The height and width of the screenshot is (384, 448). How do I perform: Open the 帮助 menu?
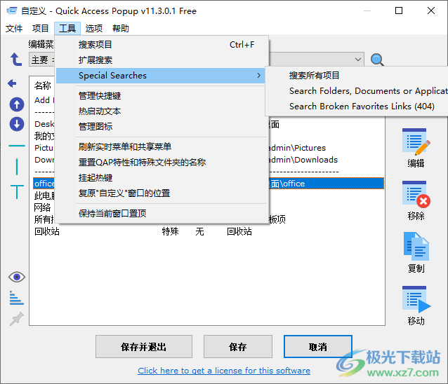coord(121,29)
